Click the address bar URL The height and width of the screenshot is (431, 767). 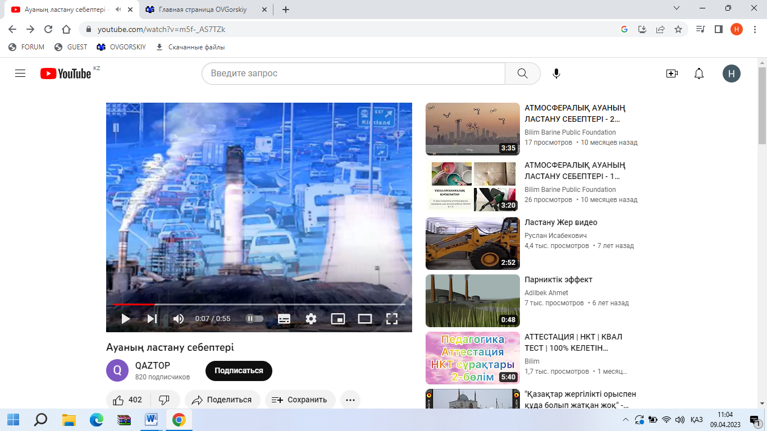161,29
